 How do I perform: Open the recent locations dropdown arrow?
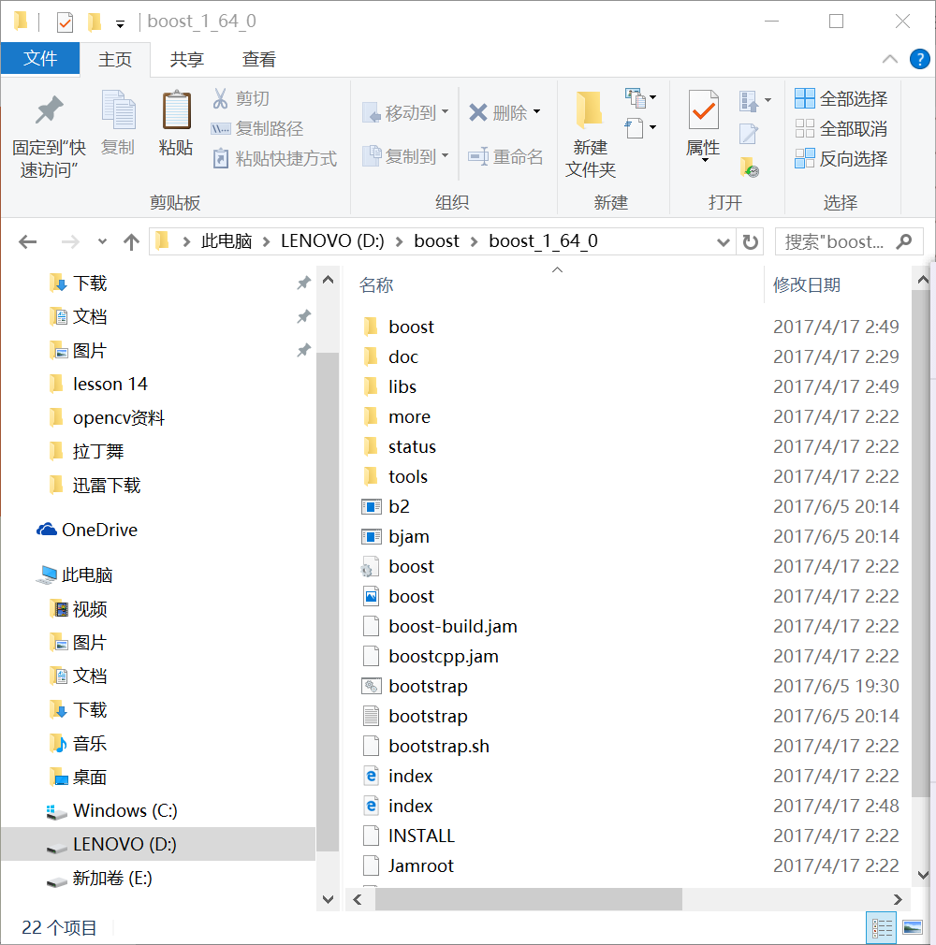(x=103, y=242)
